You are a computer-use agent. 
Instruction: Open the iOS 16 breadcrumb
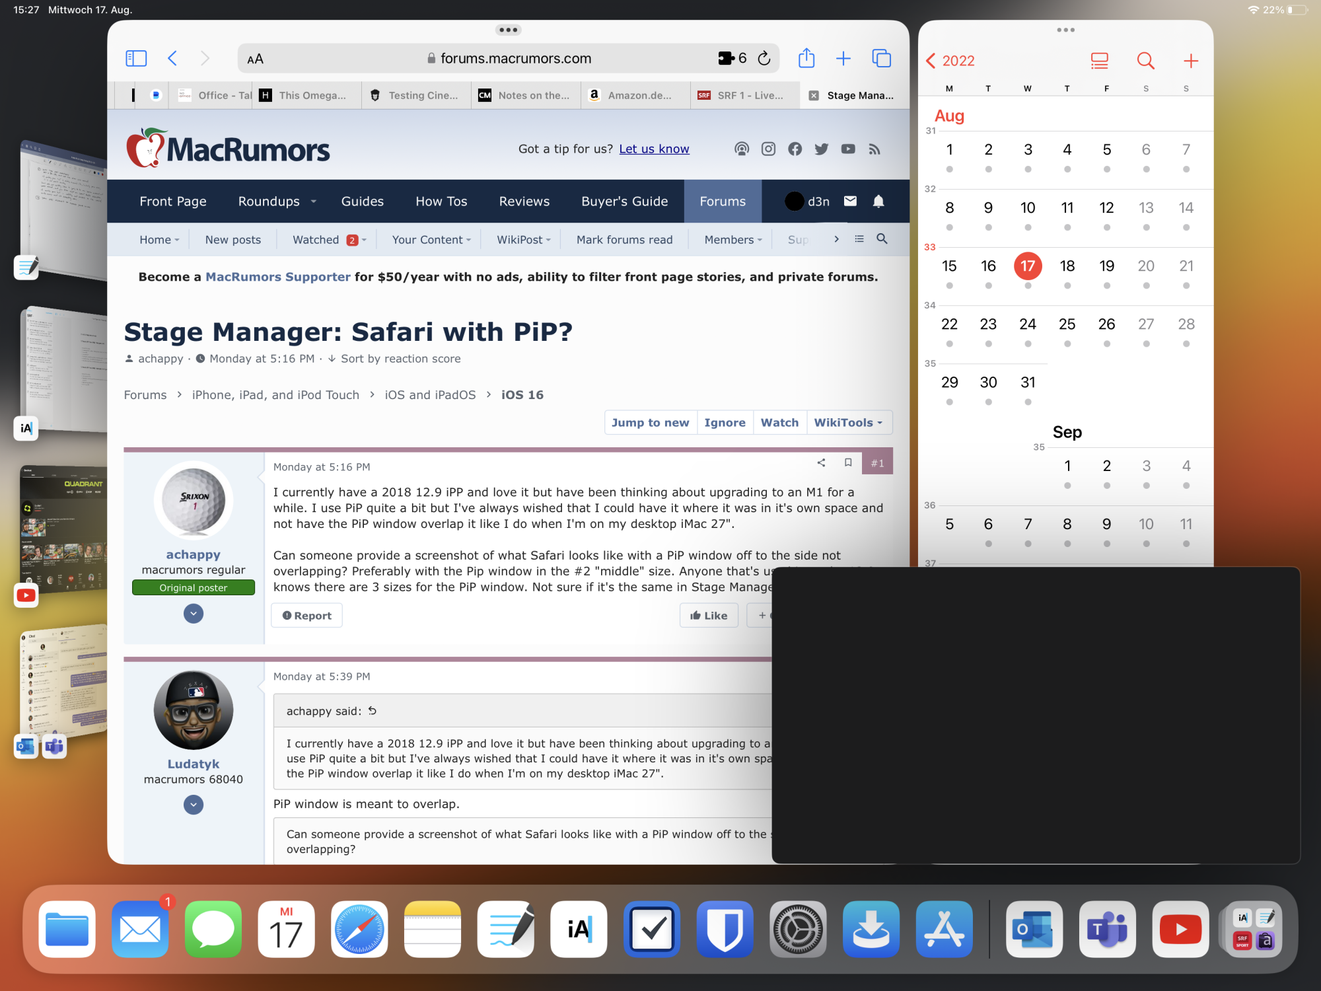point(522,395)
